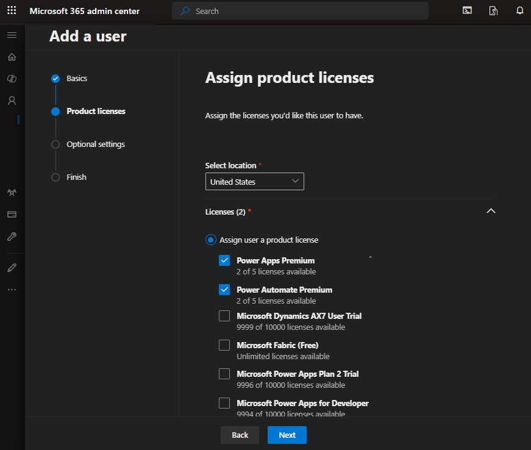Screen dimensions: 531x450
Task: Open the app launcher waffle icon
Action: [12, 10]
